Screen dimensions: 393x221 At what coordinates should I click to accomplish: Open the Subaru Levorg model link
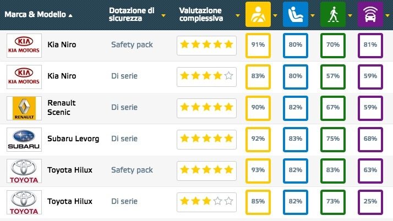(73, 139)
